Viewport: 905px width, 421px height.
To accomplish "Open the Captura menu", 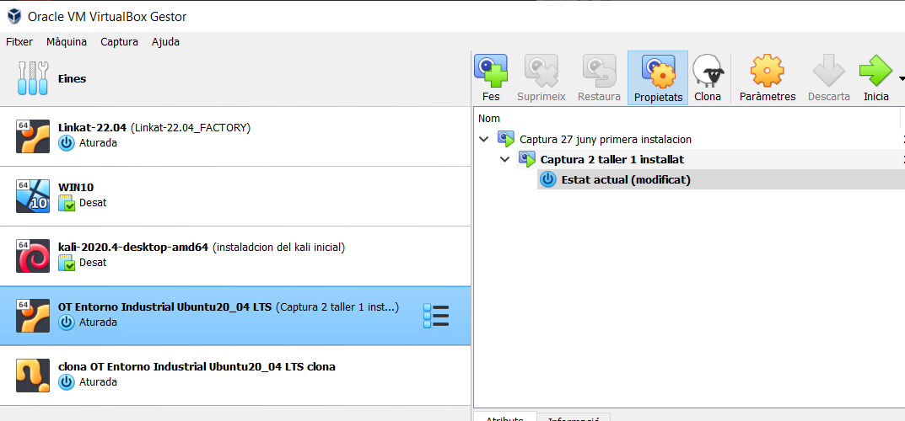I will point(119,41).
